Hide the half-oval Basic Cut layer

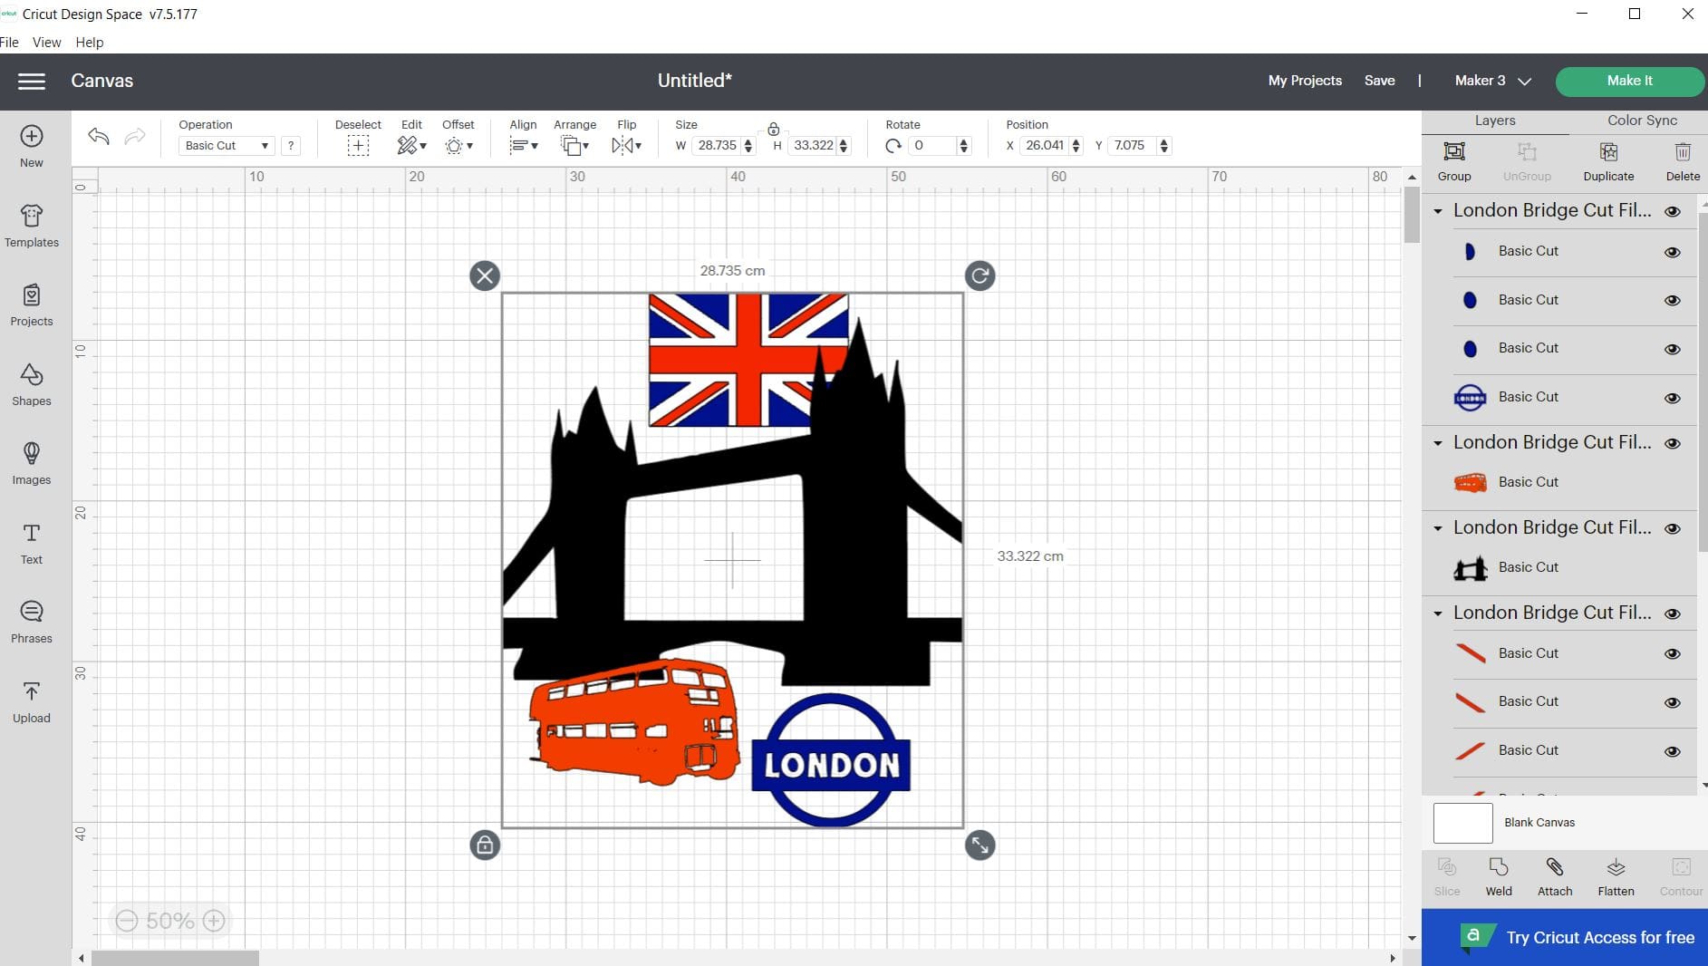[1673, 252]
